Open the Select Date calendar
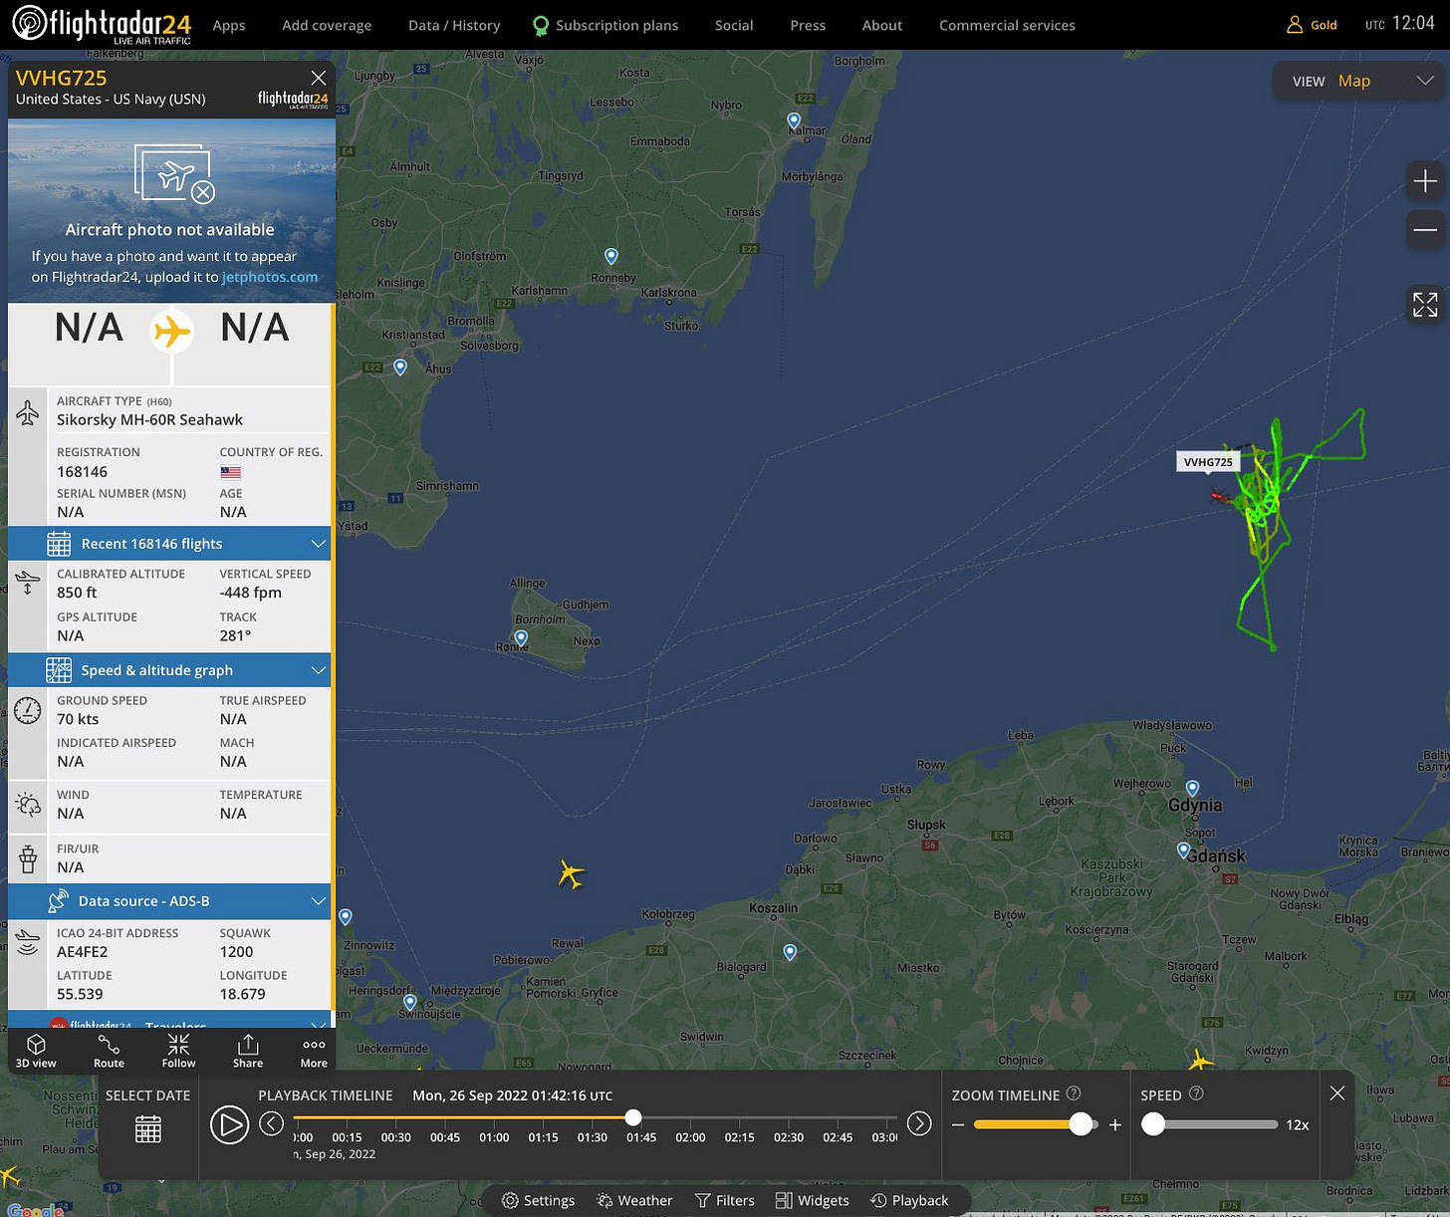 [148, 1129]
